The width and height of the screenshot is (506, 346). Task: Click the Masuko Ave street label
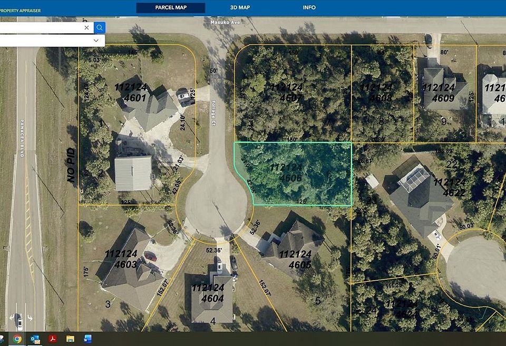click(x=225, y=22)
